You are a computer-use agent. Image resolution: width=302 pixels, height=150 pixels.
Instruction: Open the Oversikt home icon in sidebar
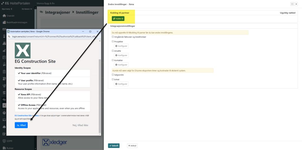click(4, 16)
